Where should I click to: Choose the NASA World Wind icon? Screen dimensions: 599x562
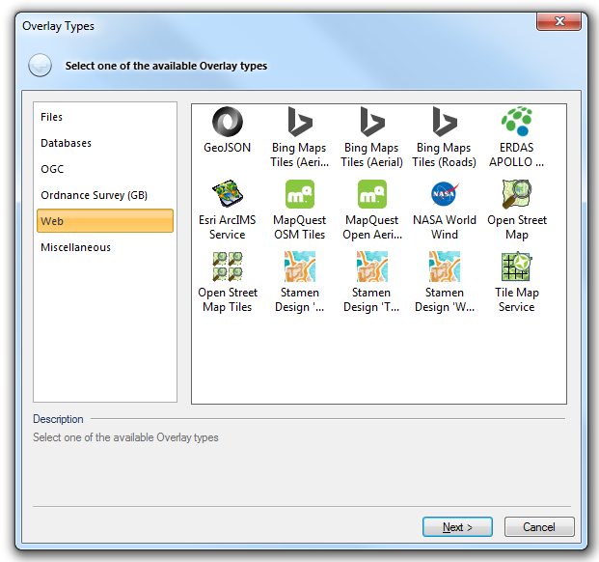pyautogui.click(x=445, y=194)
